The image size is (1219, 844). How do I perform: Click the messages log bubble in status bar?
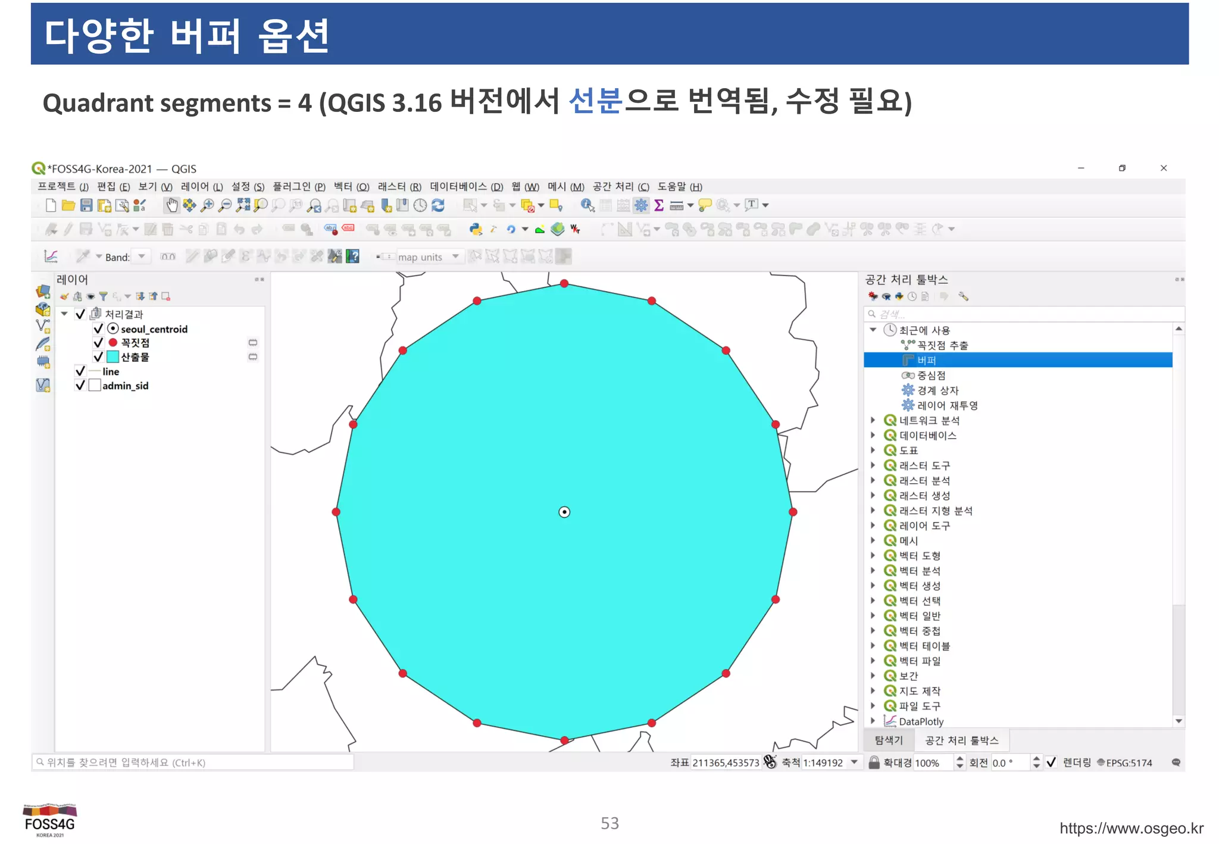pos(1176,762)
